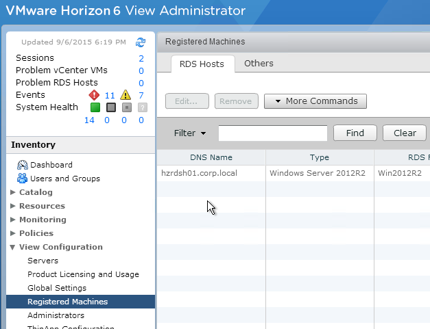Viewport: 430px width, 329px height.
Task: Open Sessions count link 2
Action: click(141, 58)
